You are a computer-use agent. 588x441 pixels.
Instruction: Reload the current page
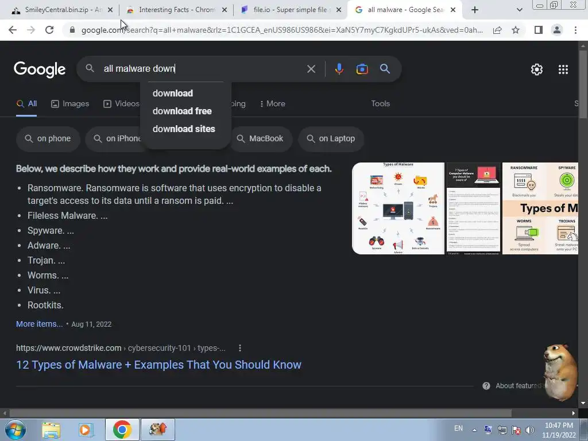[x=49, y=30]
